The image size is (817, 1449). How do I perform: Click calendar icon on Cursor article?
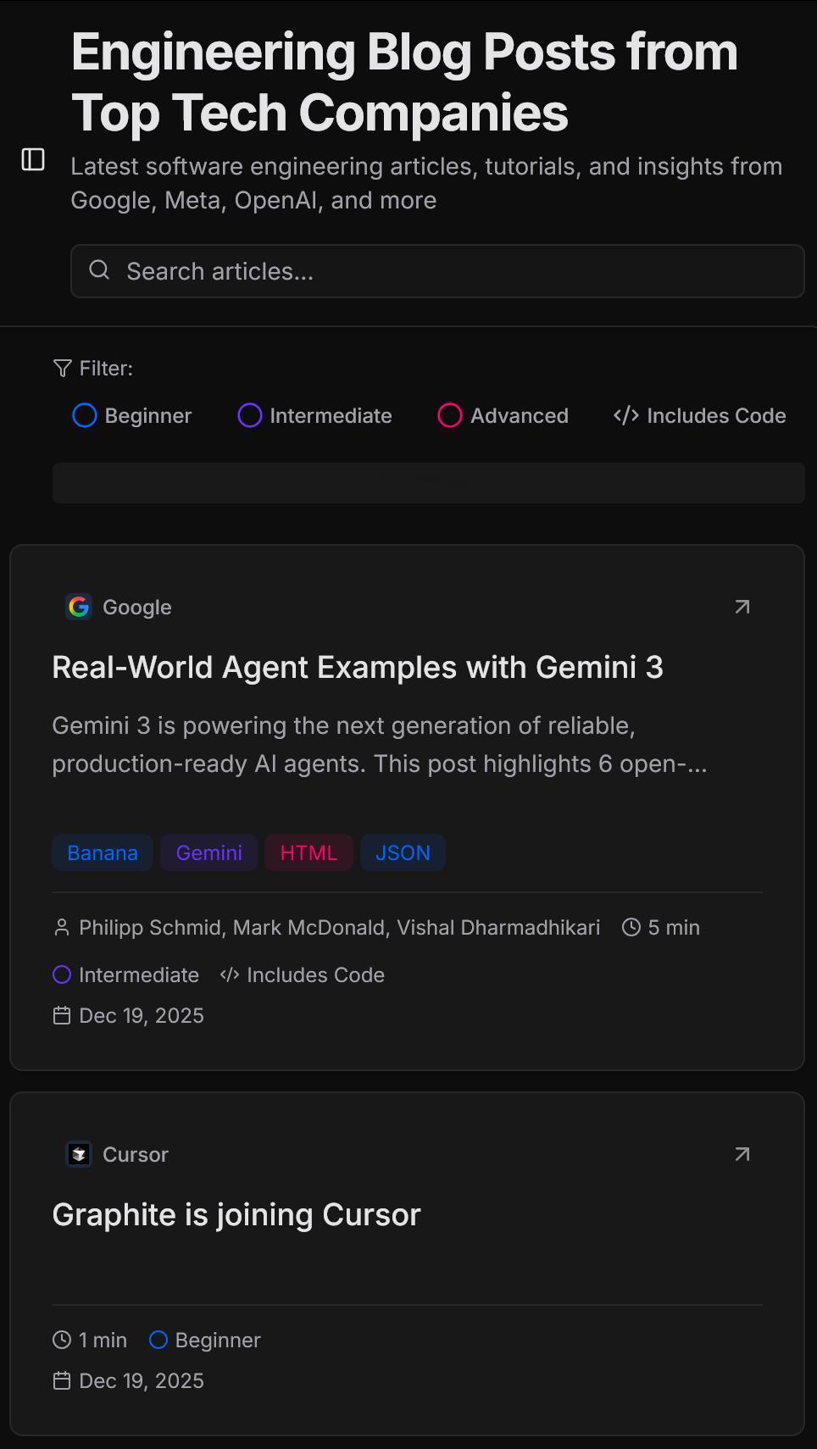point(62,1380)
